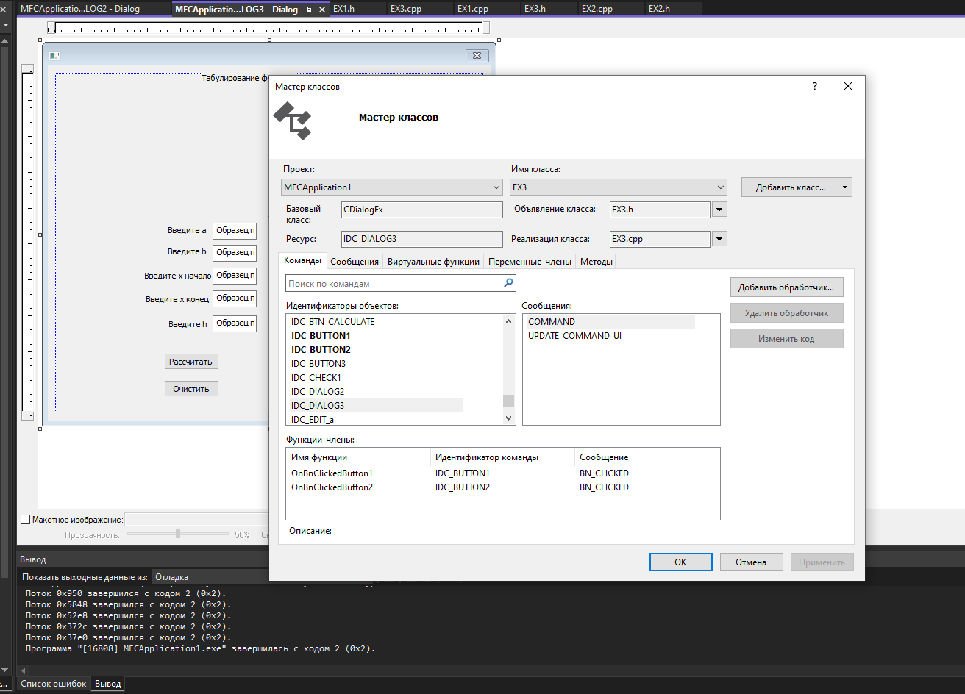The width and height of the screenshot is (965, 694).
Task: Click the Очистить button in dialog designer
Action: pos(191,389)
